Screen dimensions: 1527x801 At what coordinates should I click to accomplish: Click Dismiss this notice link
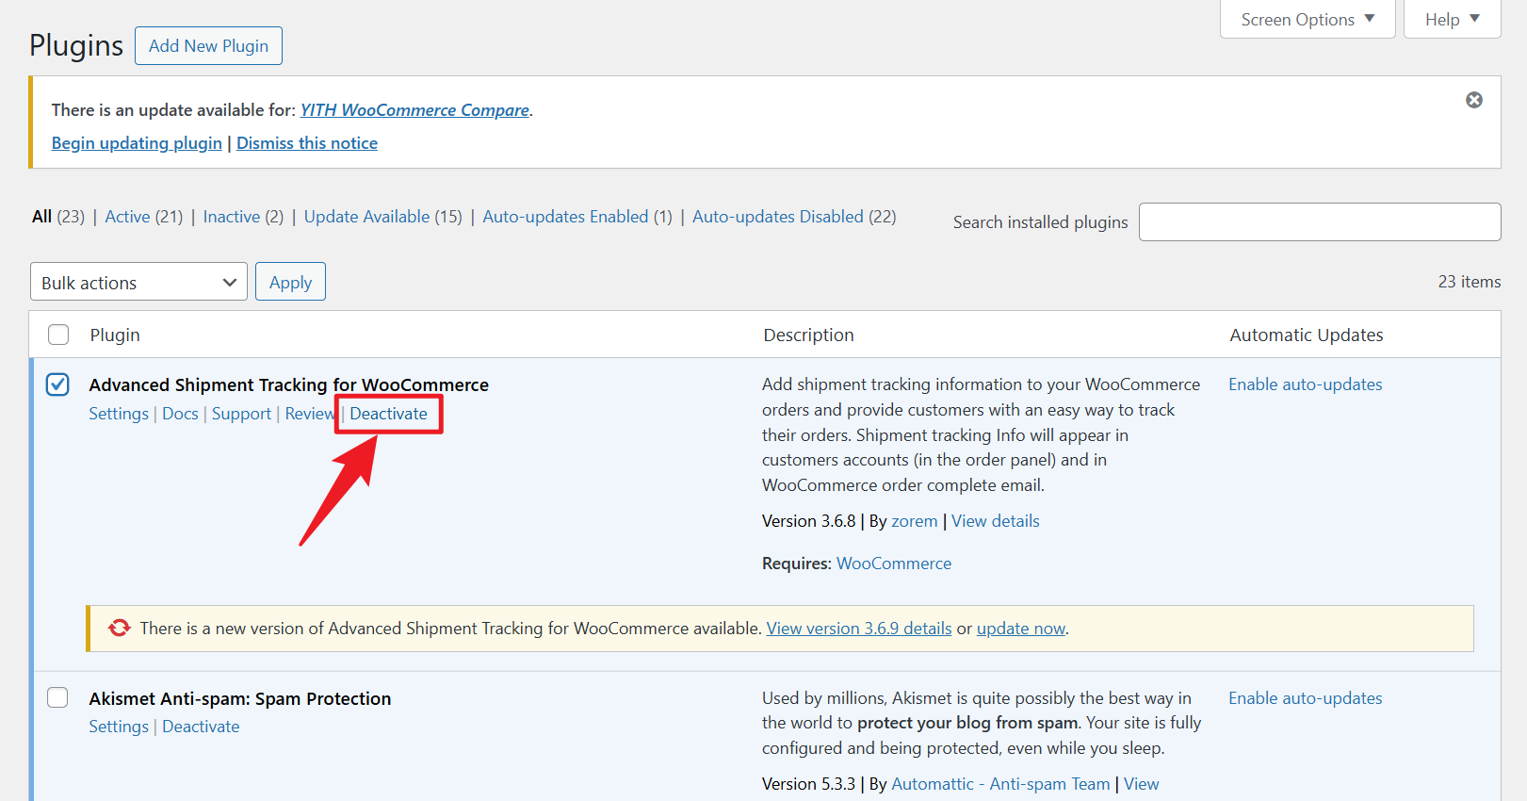click(307, 143)
